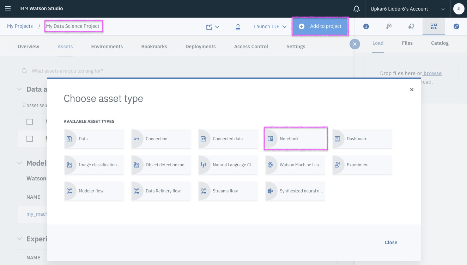Select the Files tab in side panel

pos(407,43)
